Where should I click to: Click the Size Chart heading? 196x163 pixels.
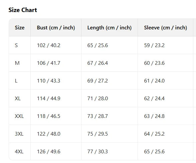click(x=23, y=10)
